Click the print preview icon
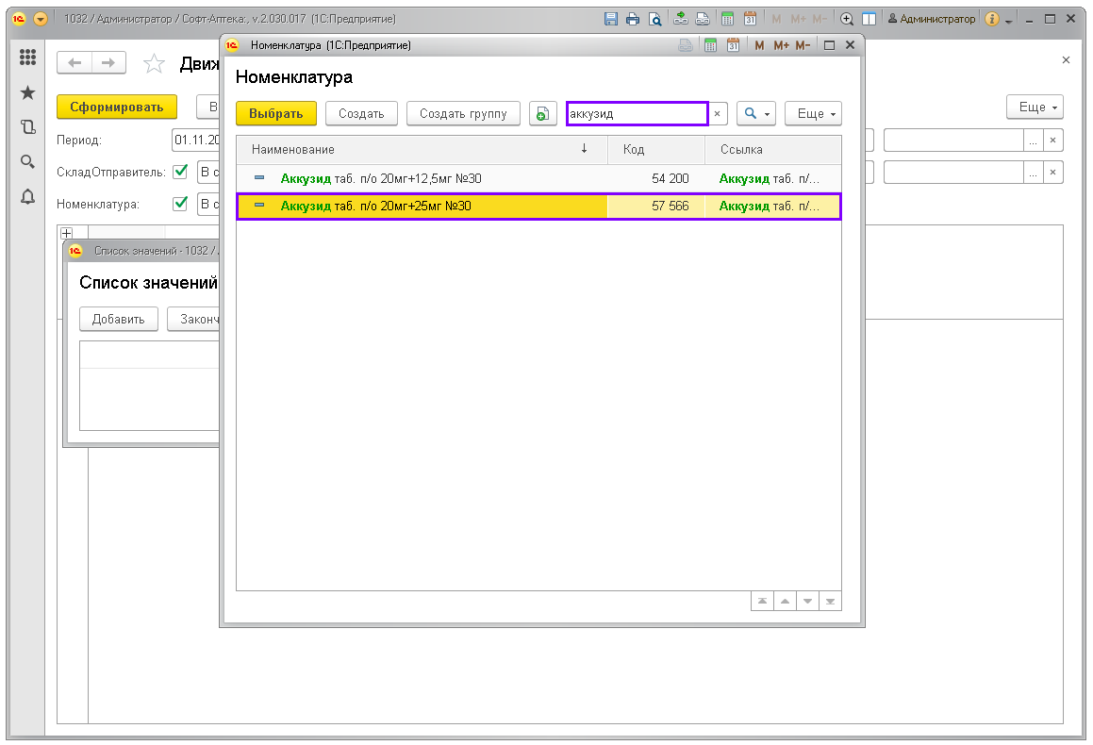The height and width of the screenshot is (745, 1093). (x=654, y=19)
